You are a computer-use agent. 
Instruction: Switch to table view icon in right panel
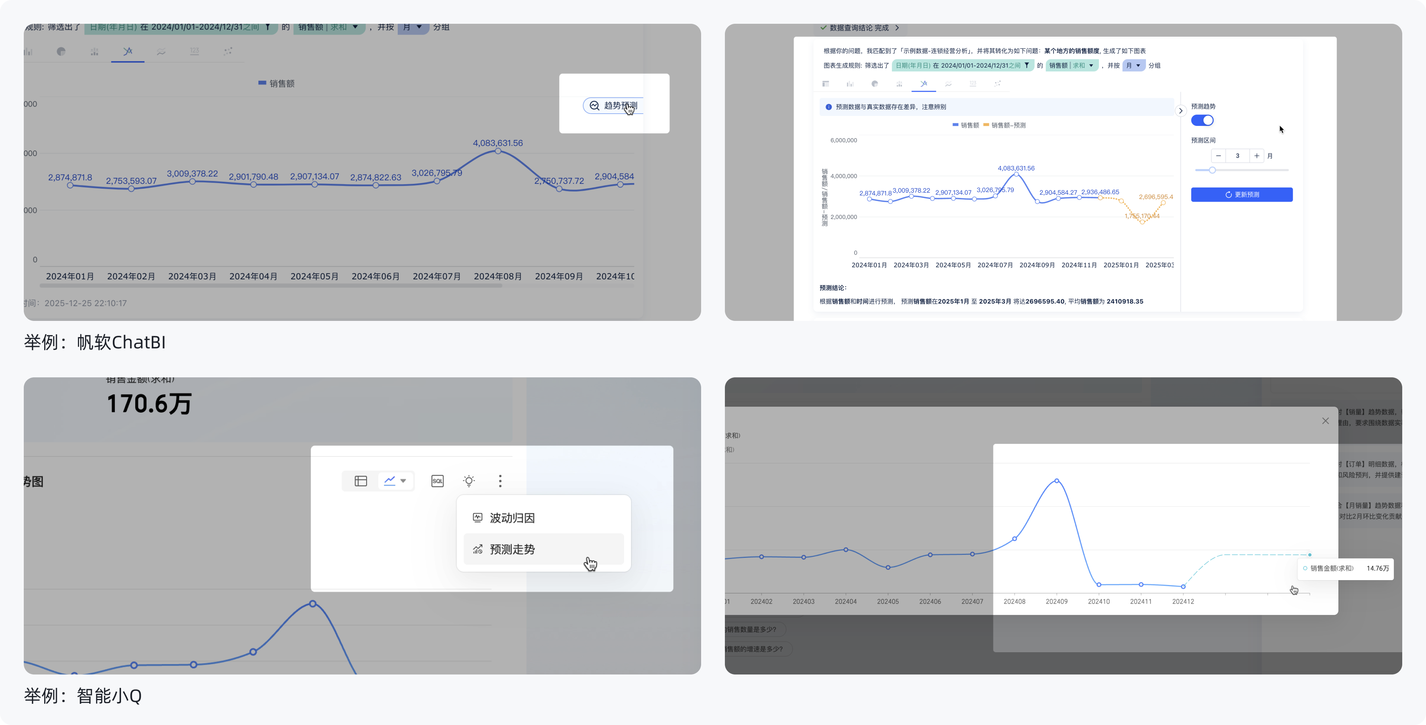(826, 84)
